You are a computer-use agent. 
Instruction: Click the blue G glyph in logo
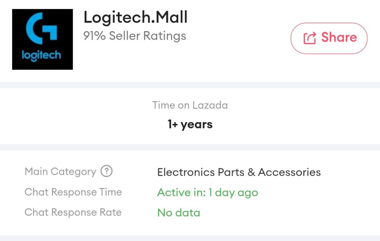coord(42,28)
